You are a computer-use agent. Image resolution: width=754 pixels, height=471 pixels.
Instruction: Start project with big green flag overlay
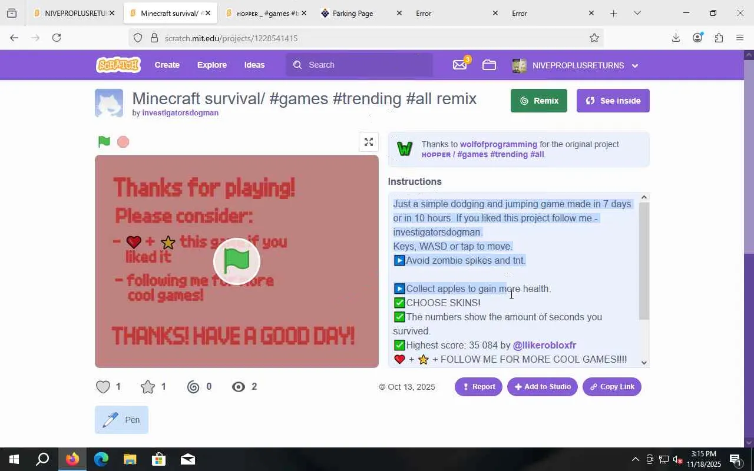coord(237,261)
